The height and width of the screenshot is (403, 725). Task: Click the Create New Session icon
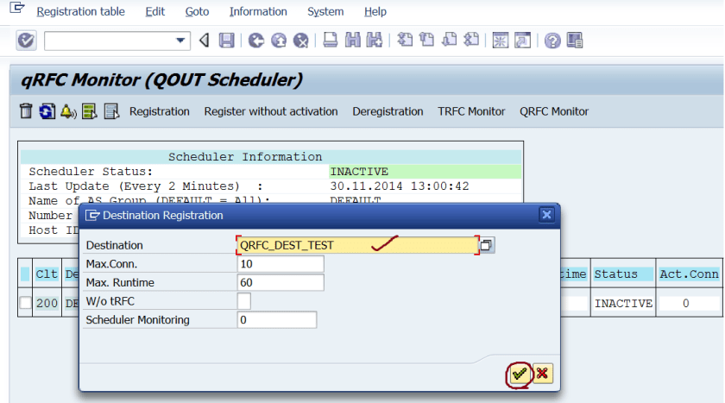(x=501, y=41)
